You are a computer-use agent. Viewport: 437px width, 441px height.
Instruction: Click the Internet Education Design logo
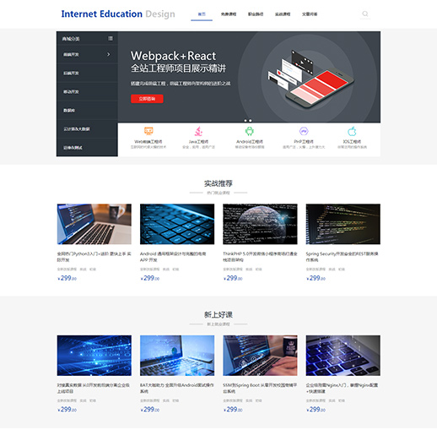[x=118, y=14]
